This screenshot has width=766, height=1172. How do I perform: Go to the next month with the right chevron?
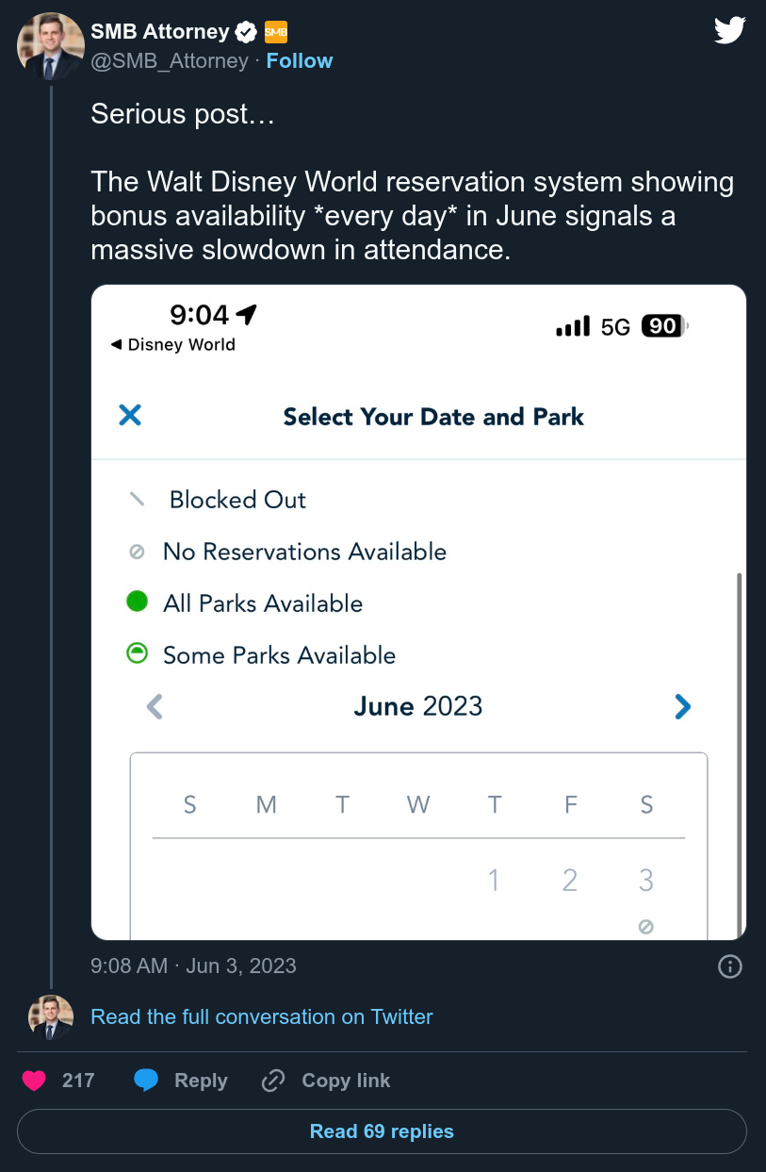point(683,706)
